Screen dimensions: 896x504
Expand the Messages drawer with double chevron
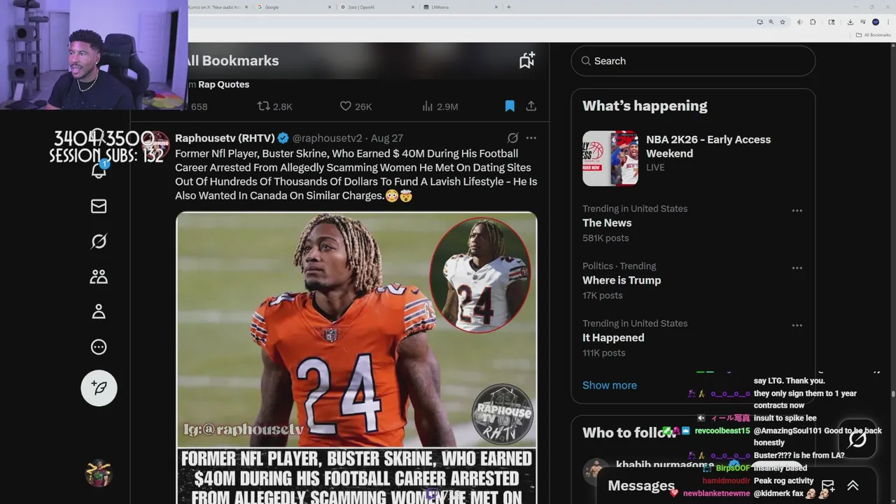point(853,486)
